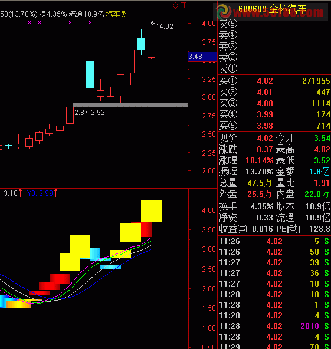Click the 买② bid price 4.01

coord(264,92)
